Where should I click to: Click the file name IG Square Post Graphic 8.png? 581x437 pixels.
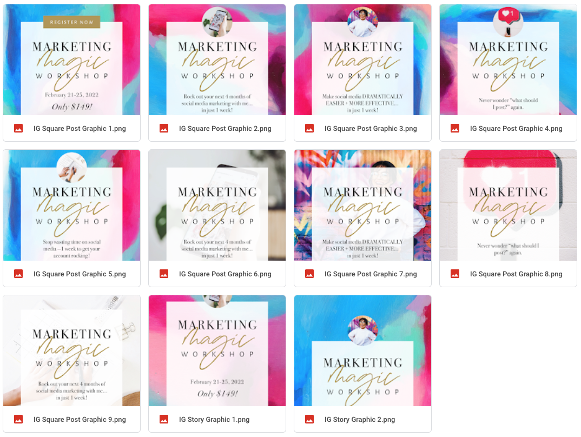pyautogui.click(x=516, y=274)
